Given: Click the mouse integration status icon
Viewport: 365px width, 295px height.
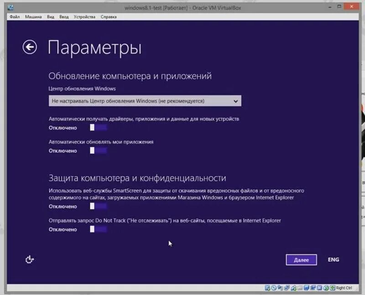Looking at the screenshot, I should [x=326, y=288].
